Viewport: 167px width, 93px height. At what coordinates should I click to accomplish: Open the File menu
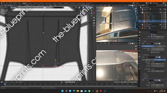click(x=4, y=3)
